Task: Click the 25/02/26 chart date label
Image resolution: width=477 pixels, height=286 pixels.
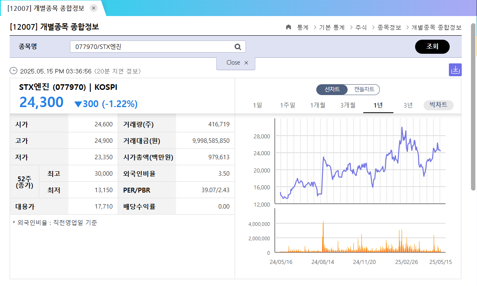Action: tap(406, 262)
